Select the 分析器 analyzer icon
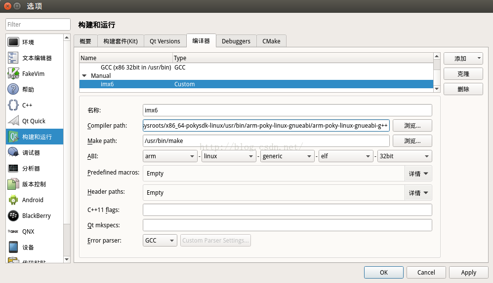493x283 pixels. (x=13, y=168)
